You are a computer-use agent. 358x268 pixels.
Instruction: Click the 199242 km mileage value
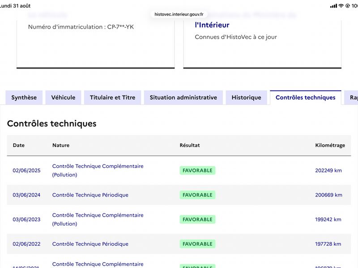tap(328, 219)
